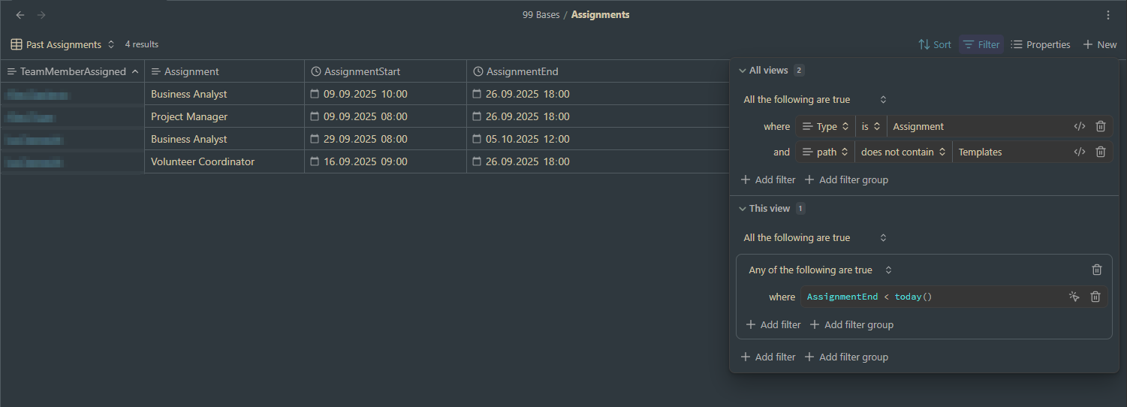
Task: Click the forward navigation arrow
Action: [x=41, y=15]
